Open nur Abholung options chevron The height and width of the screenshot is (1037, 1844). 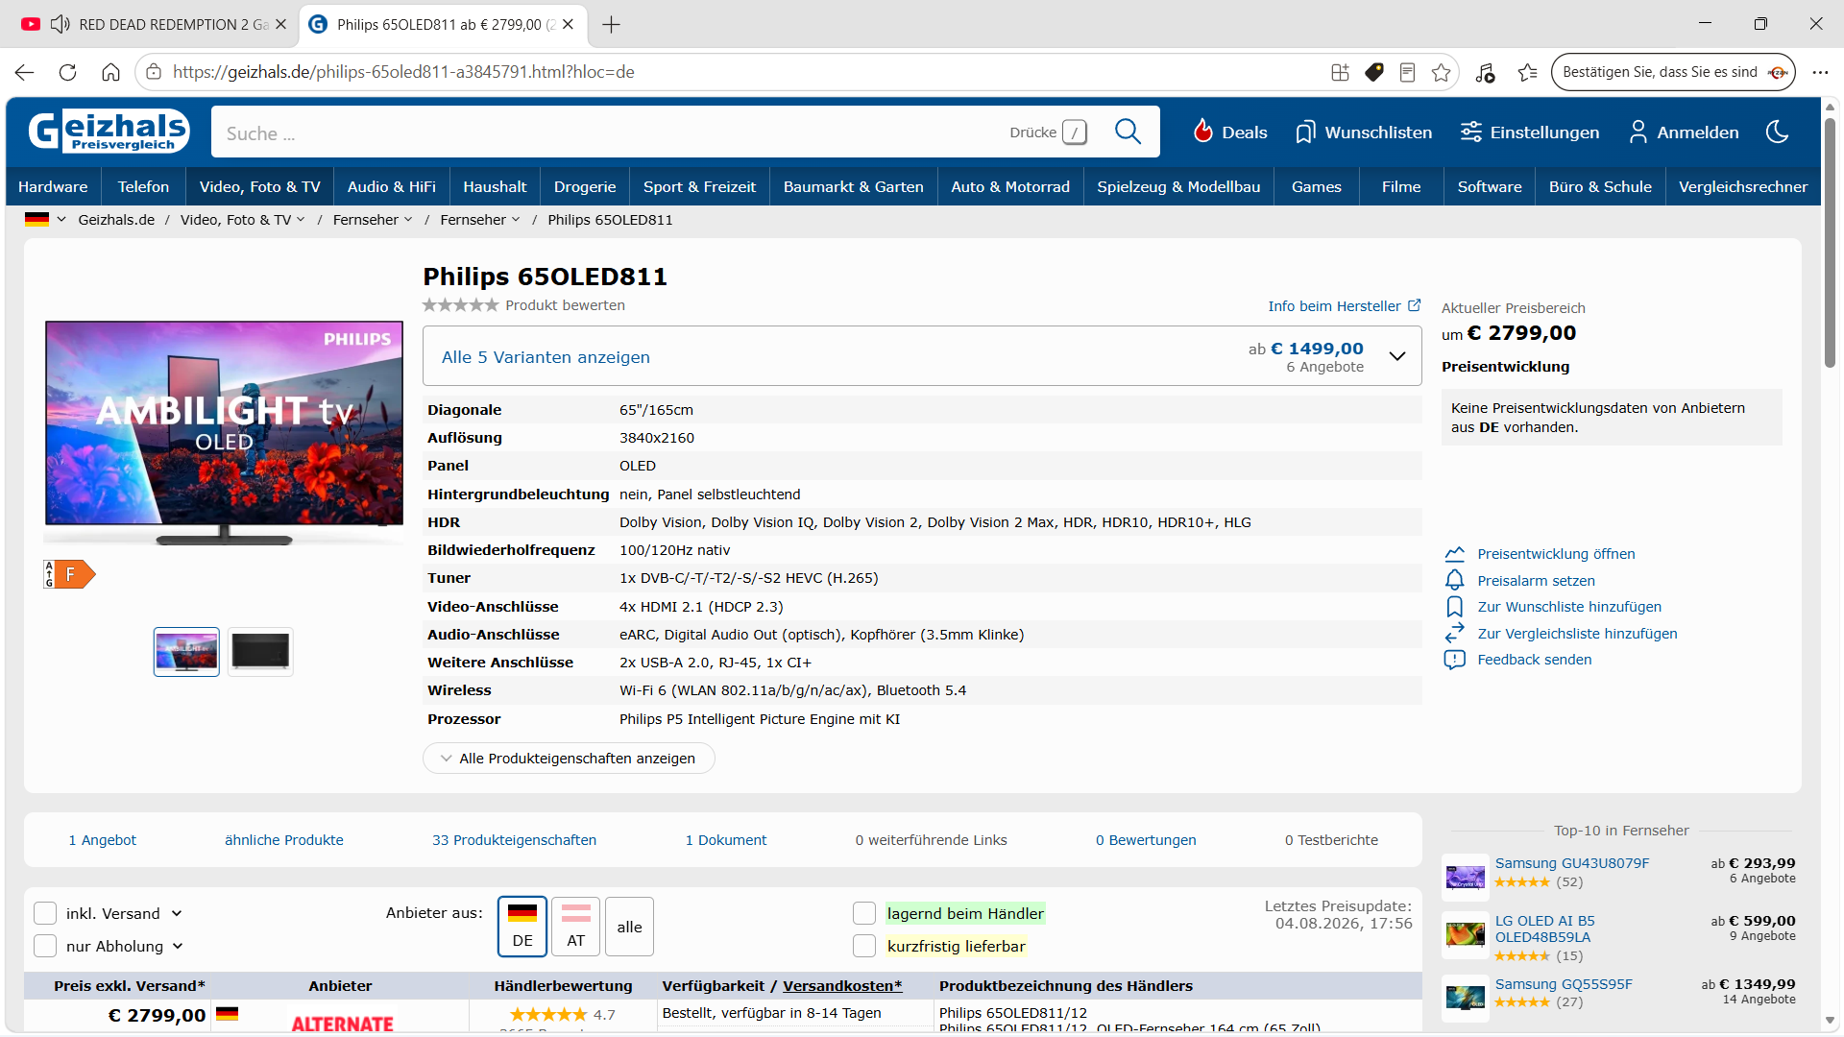(x=178, y=946)
